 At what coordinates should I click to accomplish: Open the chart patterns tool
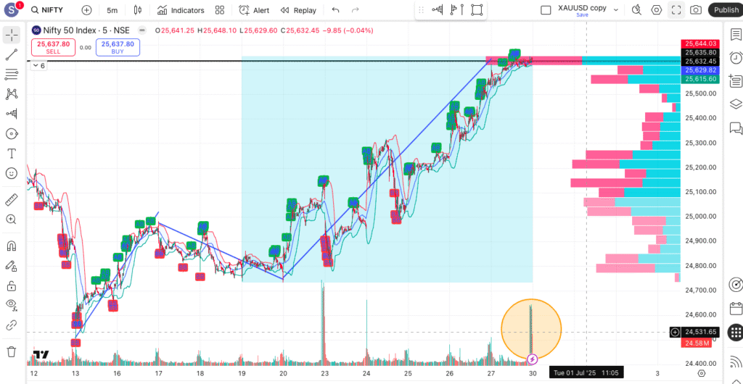12,94
